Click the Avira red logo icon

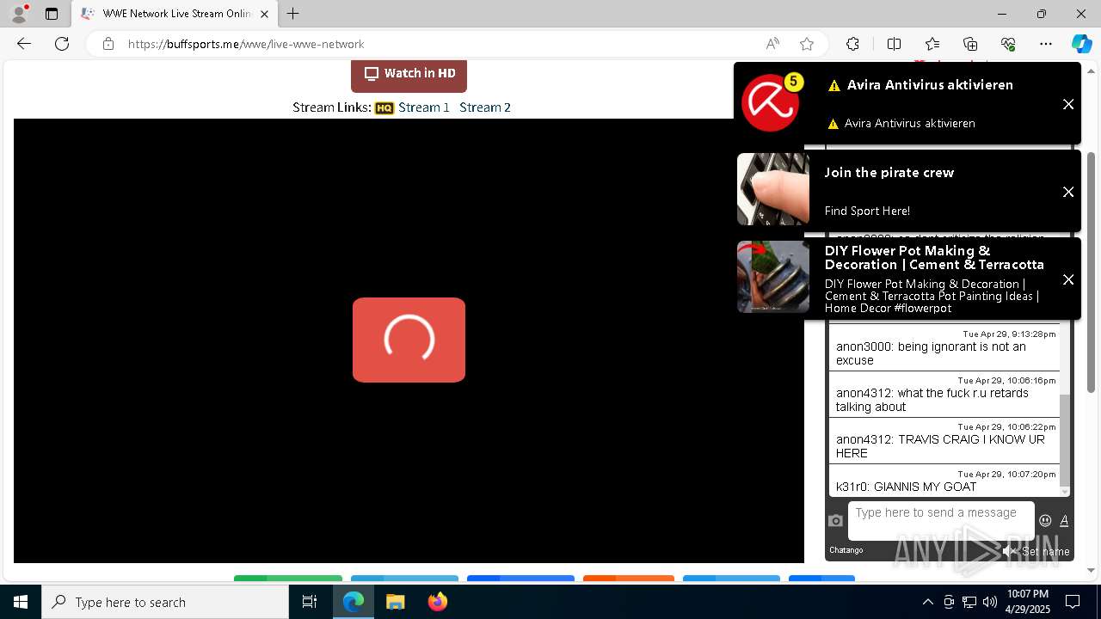[771, 102]
